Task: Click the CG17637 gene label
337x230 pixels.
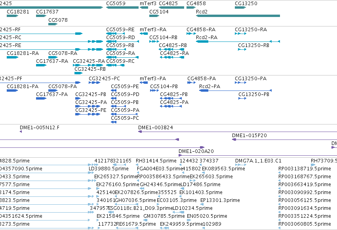Action: point(47,11)
